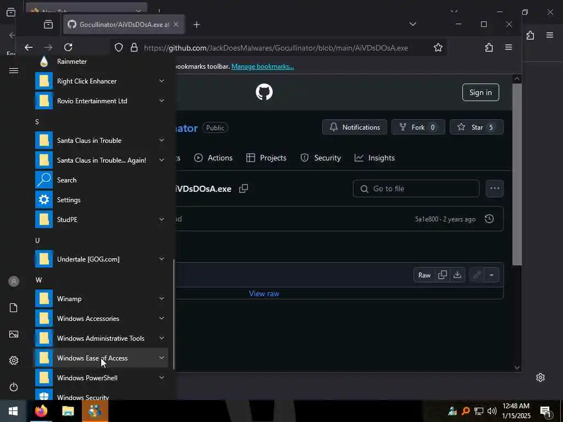Open user account icon in Start sidebar
Viewport: 563px width, 422px height.
(14, 281)
